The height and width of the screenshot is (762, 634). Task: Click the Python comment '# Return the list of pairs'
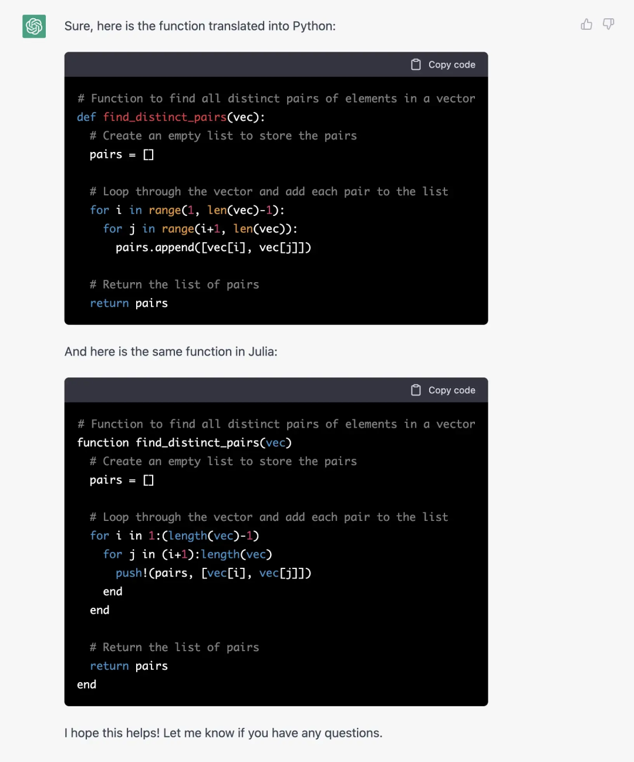(x=174, y=285)
